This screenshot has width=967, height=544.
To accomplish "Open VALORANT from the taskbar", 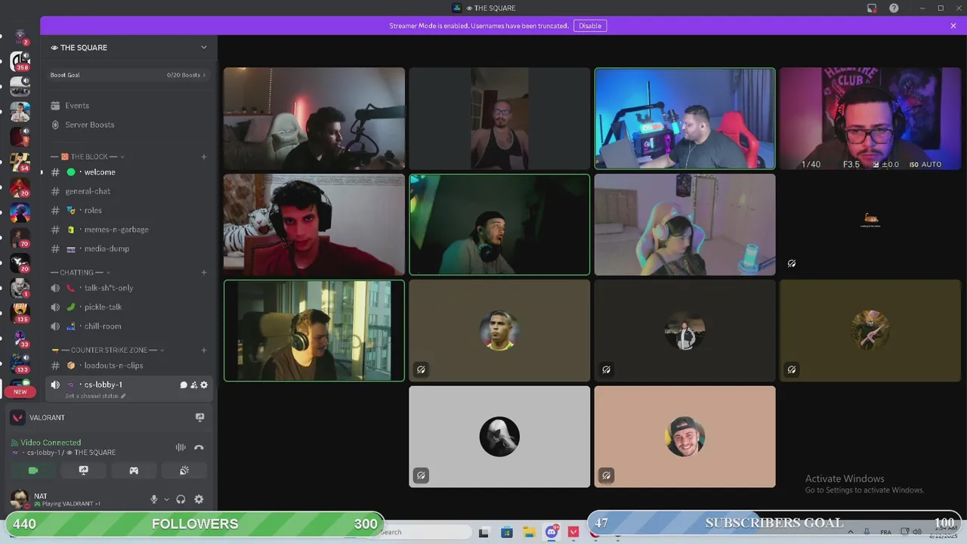I will 574,532.
